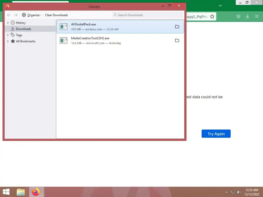Select Tags in the sidebar
The height and width of the screenshot is (197, 263).
pyautogui.click(x=19, y=35)
